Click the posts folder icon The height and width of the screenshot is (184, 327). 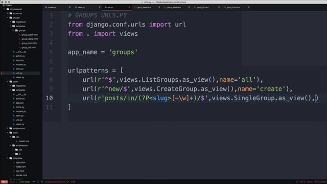pyautogui.click(x=11, y=82)
